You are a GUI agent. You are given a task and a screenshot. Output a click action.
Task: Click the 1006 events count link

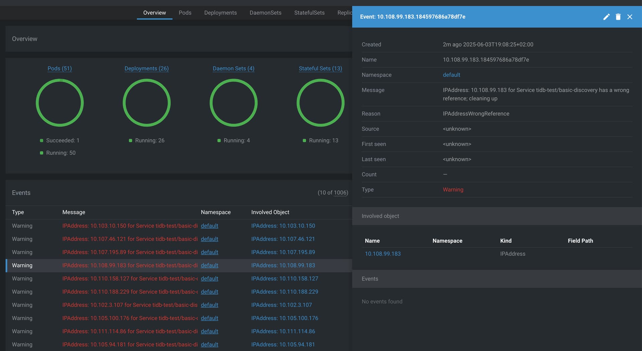[341, 193]
